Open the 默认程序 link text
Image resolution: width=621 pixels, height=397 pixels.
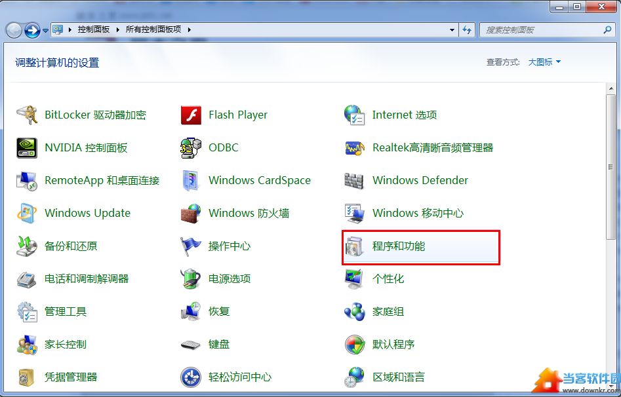tap(393, 345)
